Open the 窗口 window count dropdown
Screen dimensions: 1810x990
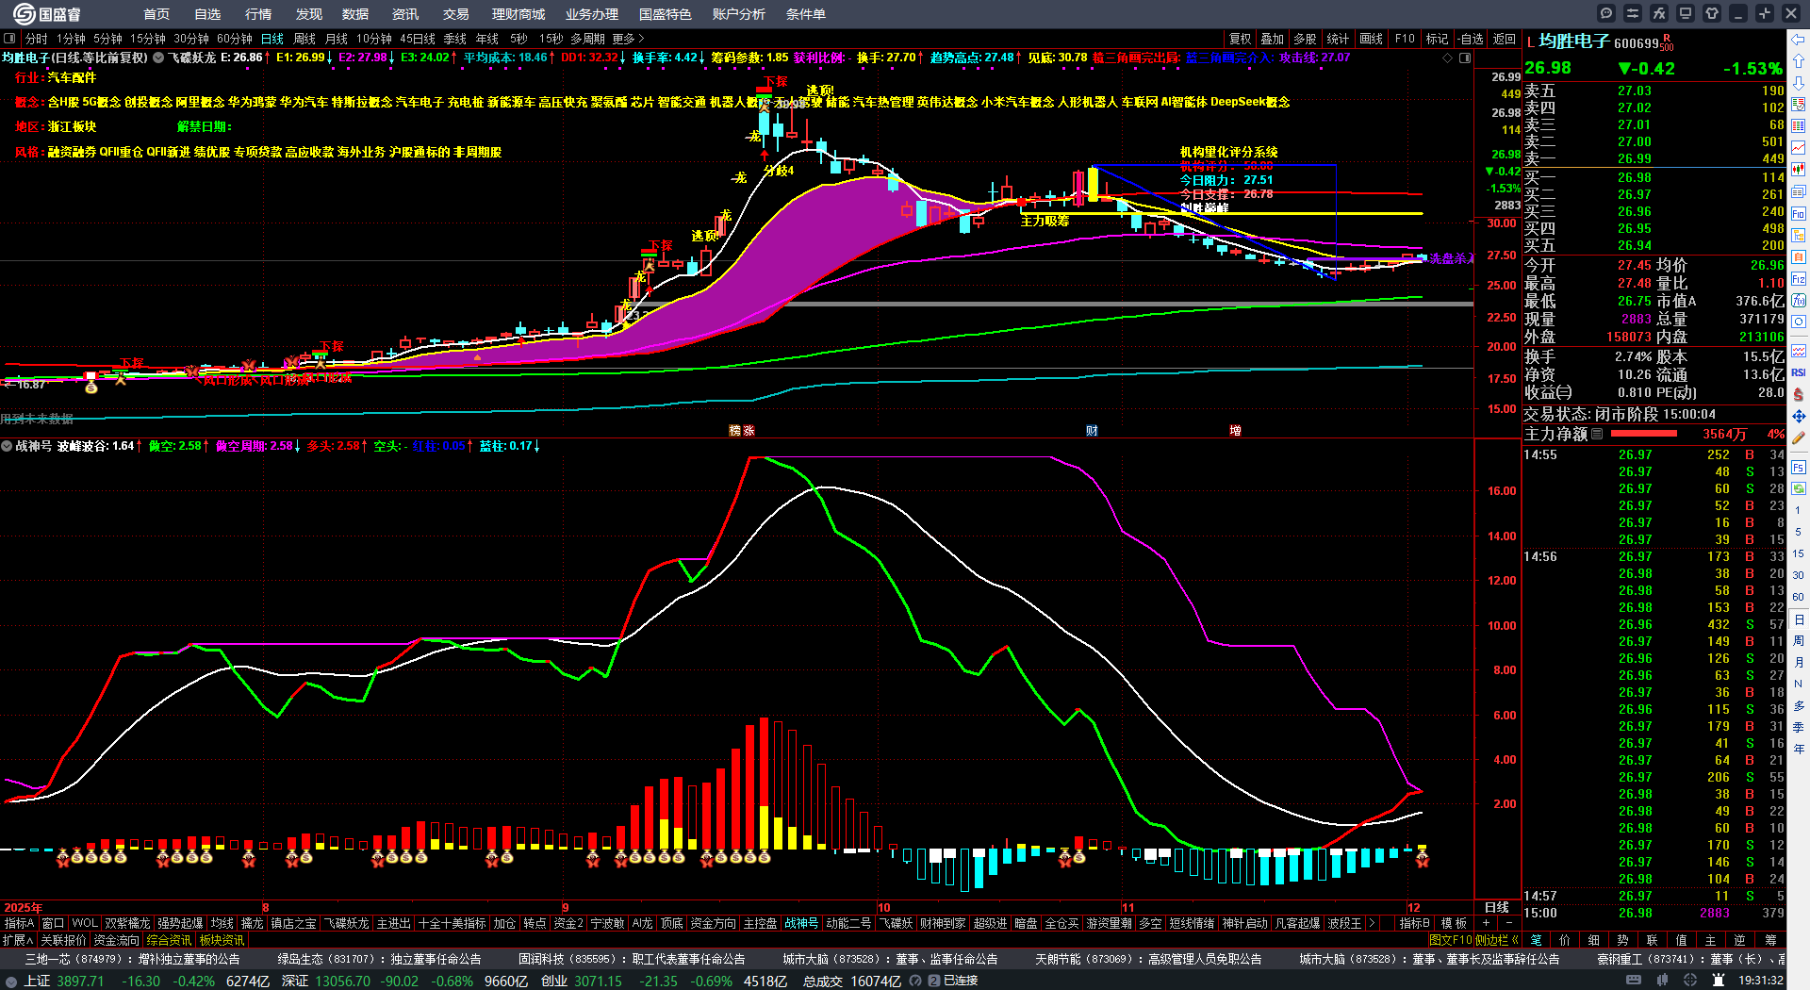53,923
